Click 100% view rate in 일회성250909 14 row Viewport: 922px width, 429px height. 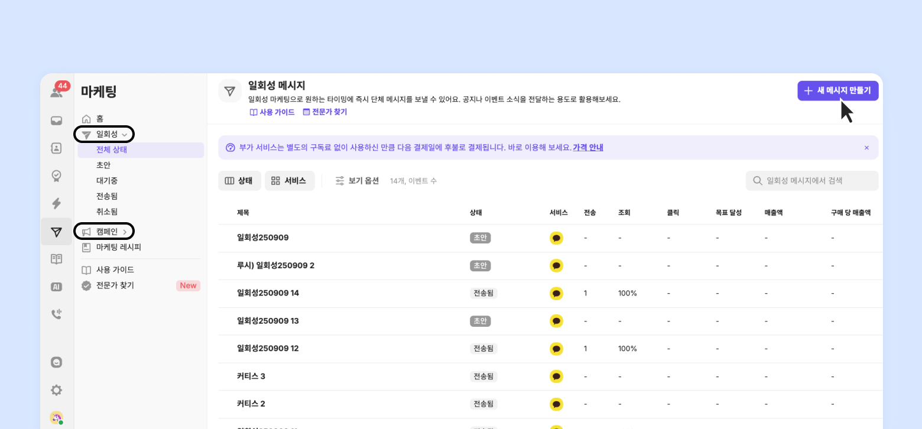point(628,293)
